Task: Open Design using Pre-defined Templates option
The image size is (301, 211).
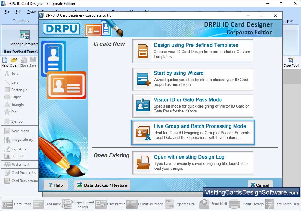Action: point(193,51)
